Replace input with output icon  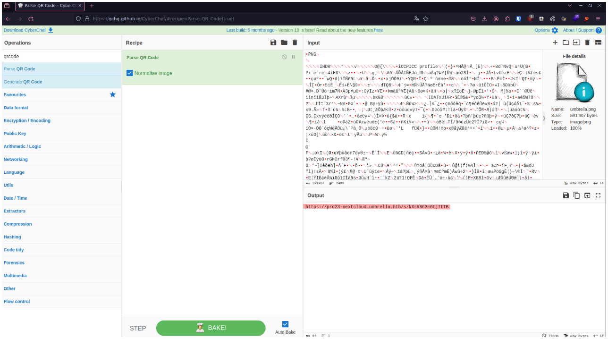point(587,195)
